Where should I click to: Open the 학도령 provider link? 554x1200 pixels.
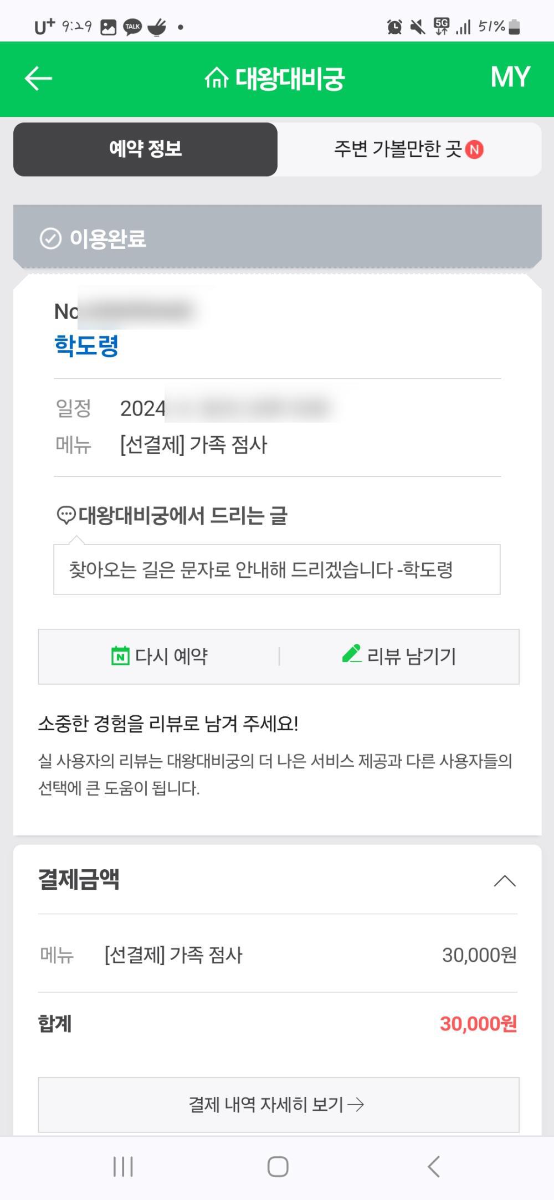click(x=86, y=345)
